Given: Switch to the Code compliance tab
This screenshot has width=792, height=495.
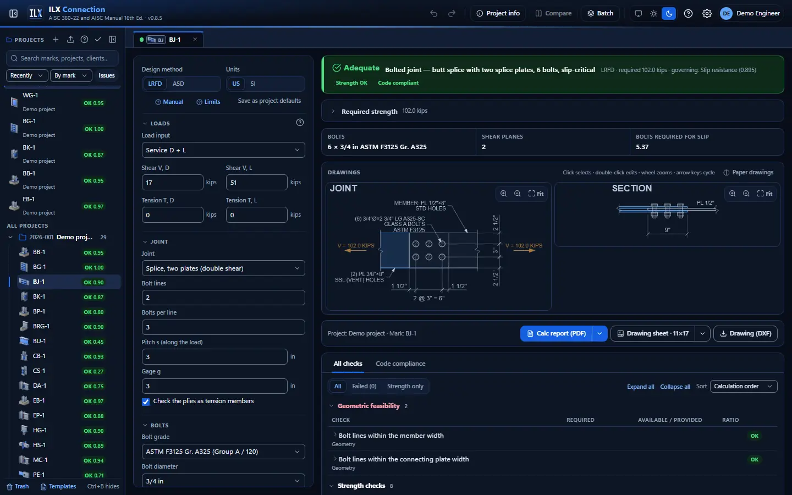Looking at the screenshot, I should click(x=400, y=364).
